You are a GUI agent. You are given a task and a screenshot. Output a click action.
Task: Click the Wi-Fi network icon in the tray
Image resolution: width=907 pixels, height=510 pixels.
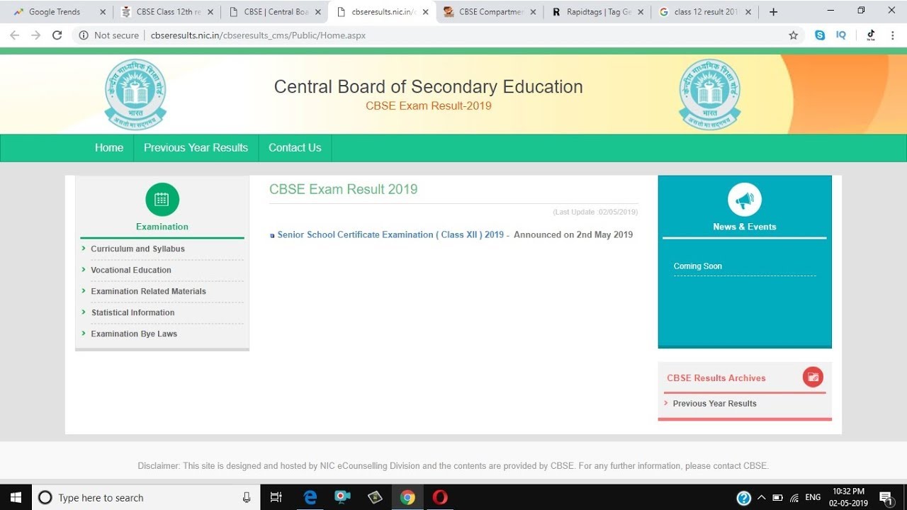(x=794, y=497)
